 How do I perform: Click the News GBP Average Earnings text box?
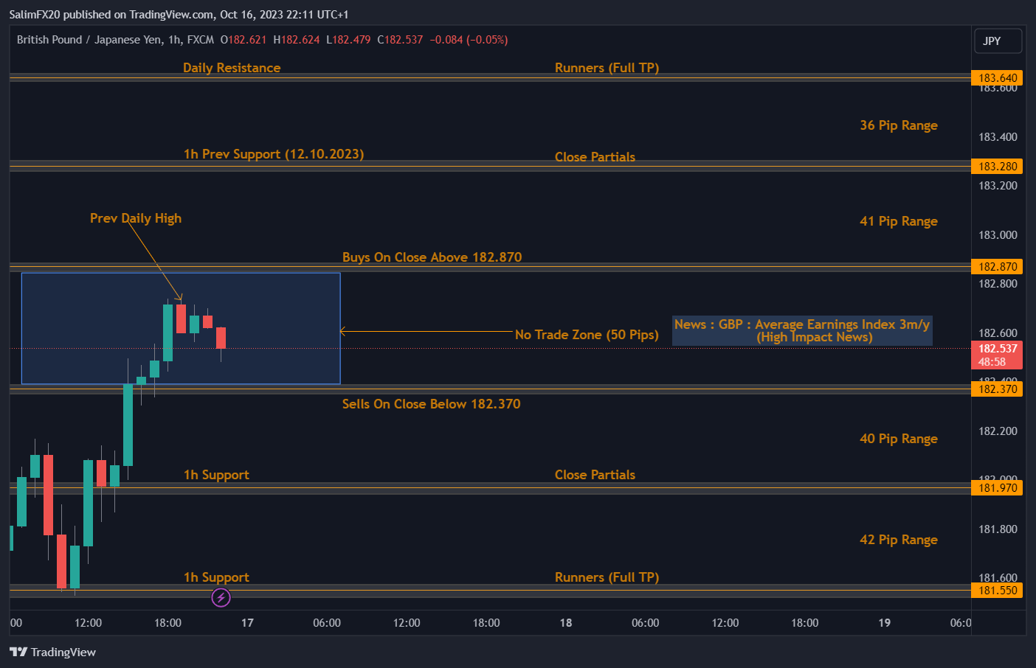click(802, 330)
